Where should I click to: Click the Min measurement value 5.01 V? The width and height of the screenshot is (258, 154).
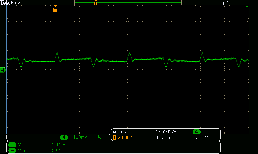59,150
